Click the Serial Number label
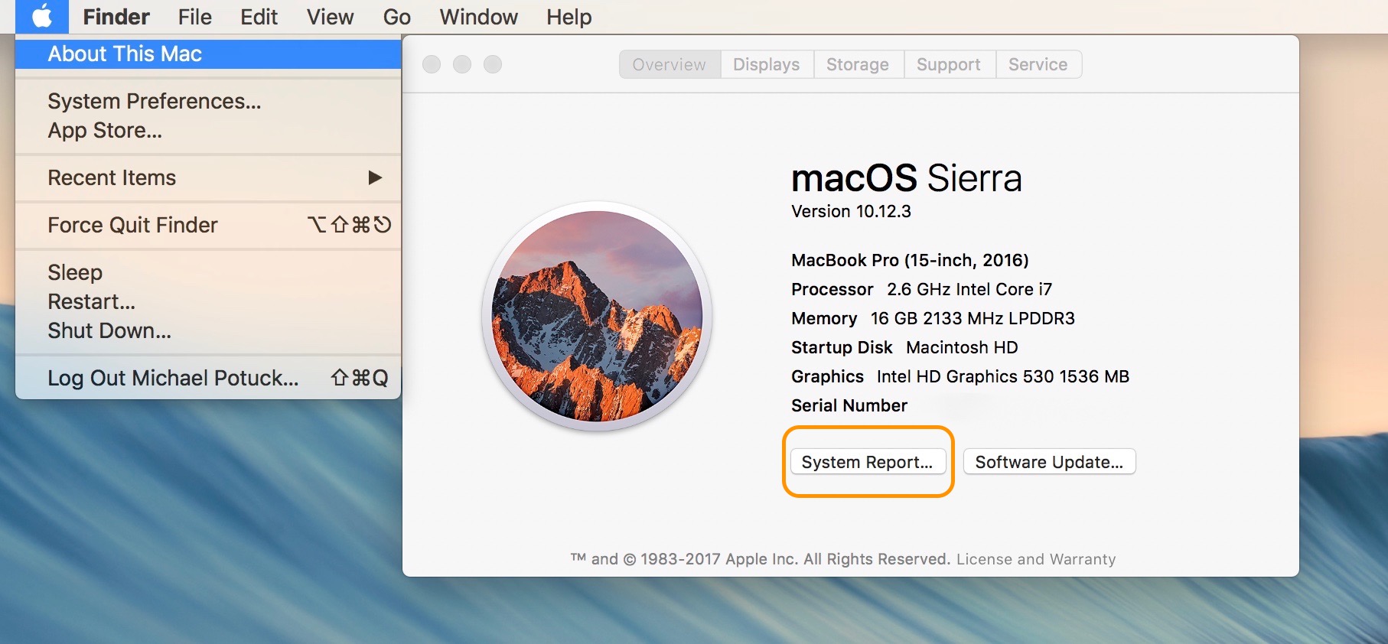The height and width of the screenshot is (644, 1388). coord(849,405)
